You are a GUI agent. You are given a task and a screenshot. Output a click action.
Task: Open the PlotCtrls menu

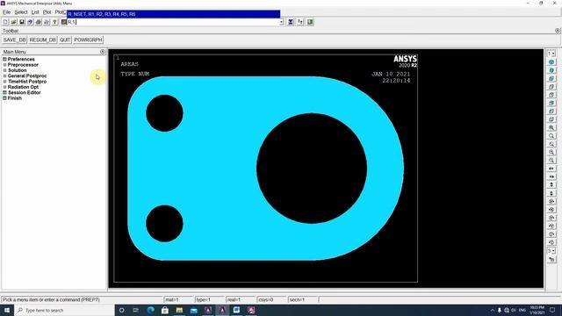point(61,12)
